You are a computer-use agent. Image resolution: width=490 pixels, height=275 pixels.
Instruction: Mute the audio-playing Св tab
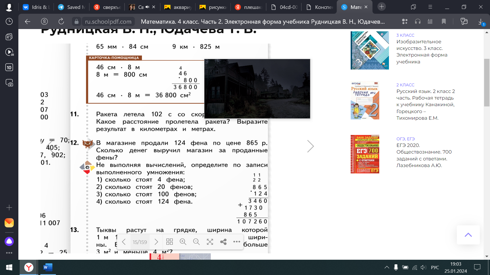point(147,7)
